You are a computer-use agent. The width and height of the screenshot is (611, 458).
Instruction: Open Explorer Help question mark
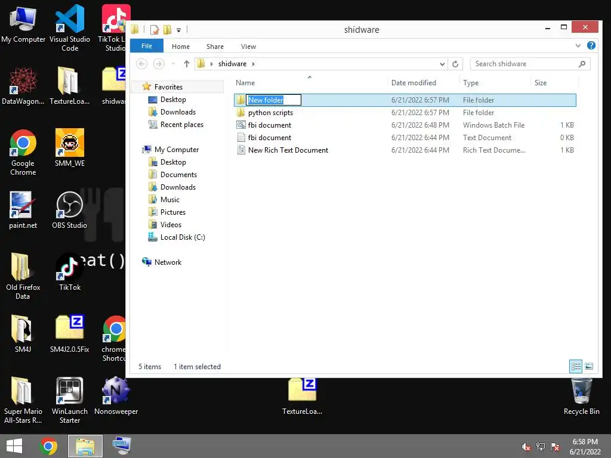(x=591, y=45)
